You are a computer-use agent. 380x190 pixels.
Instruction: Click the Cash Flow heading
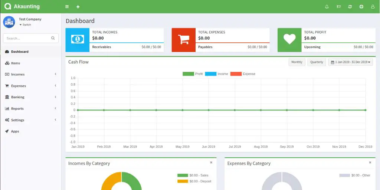point(78,62)
